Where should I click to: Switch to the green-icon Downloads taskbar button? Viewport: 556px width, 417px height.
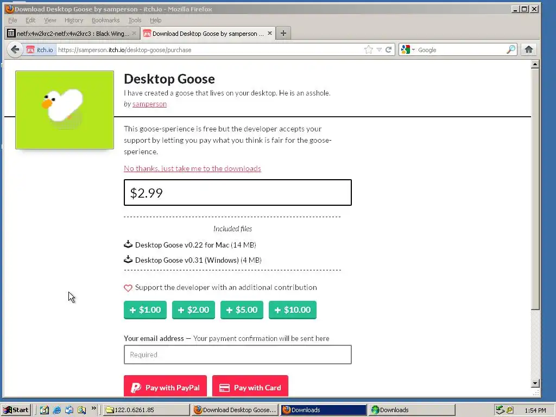click(412, 410)
